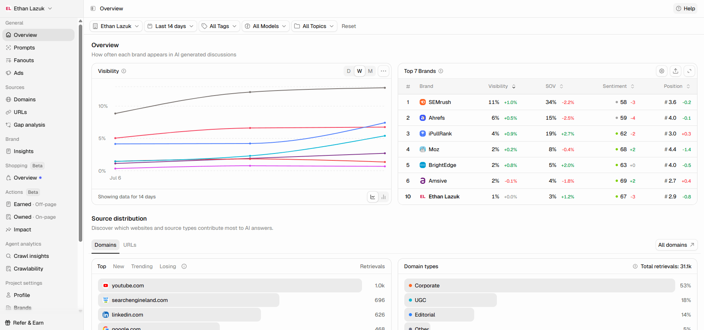Sort brands by Visibility column
Viewport: 704px width, 330px height.
coord(502,86)
